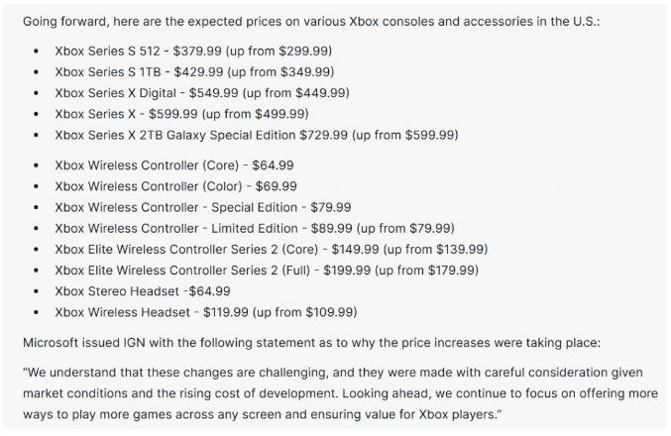Image resolution: width=671 pixels, height=436 pixels.
Task: Click the quoted 'We understand' statement line
Action: click(x=333, y=373)
